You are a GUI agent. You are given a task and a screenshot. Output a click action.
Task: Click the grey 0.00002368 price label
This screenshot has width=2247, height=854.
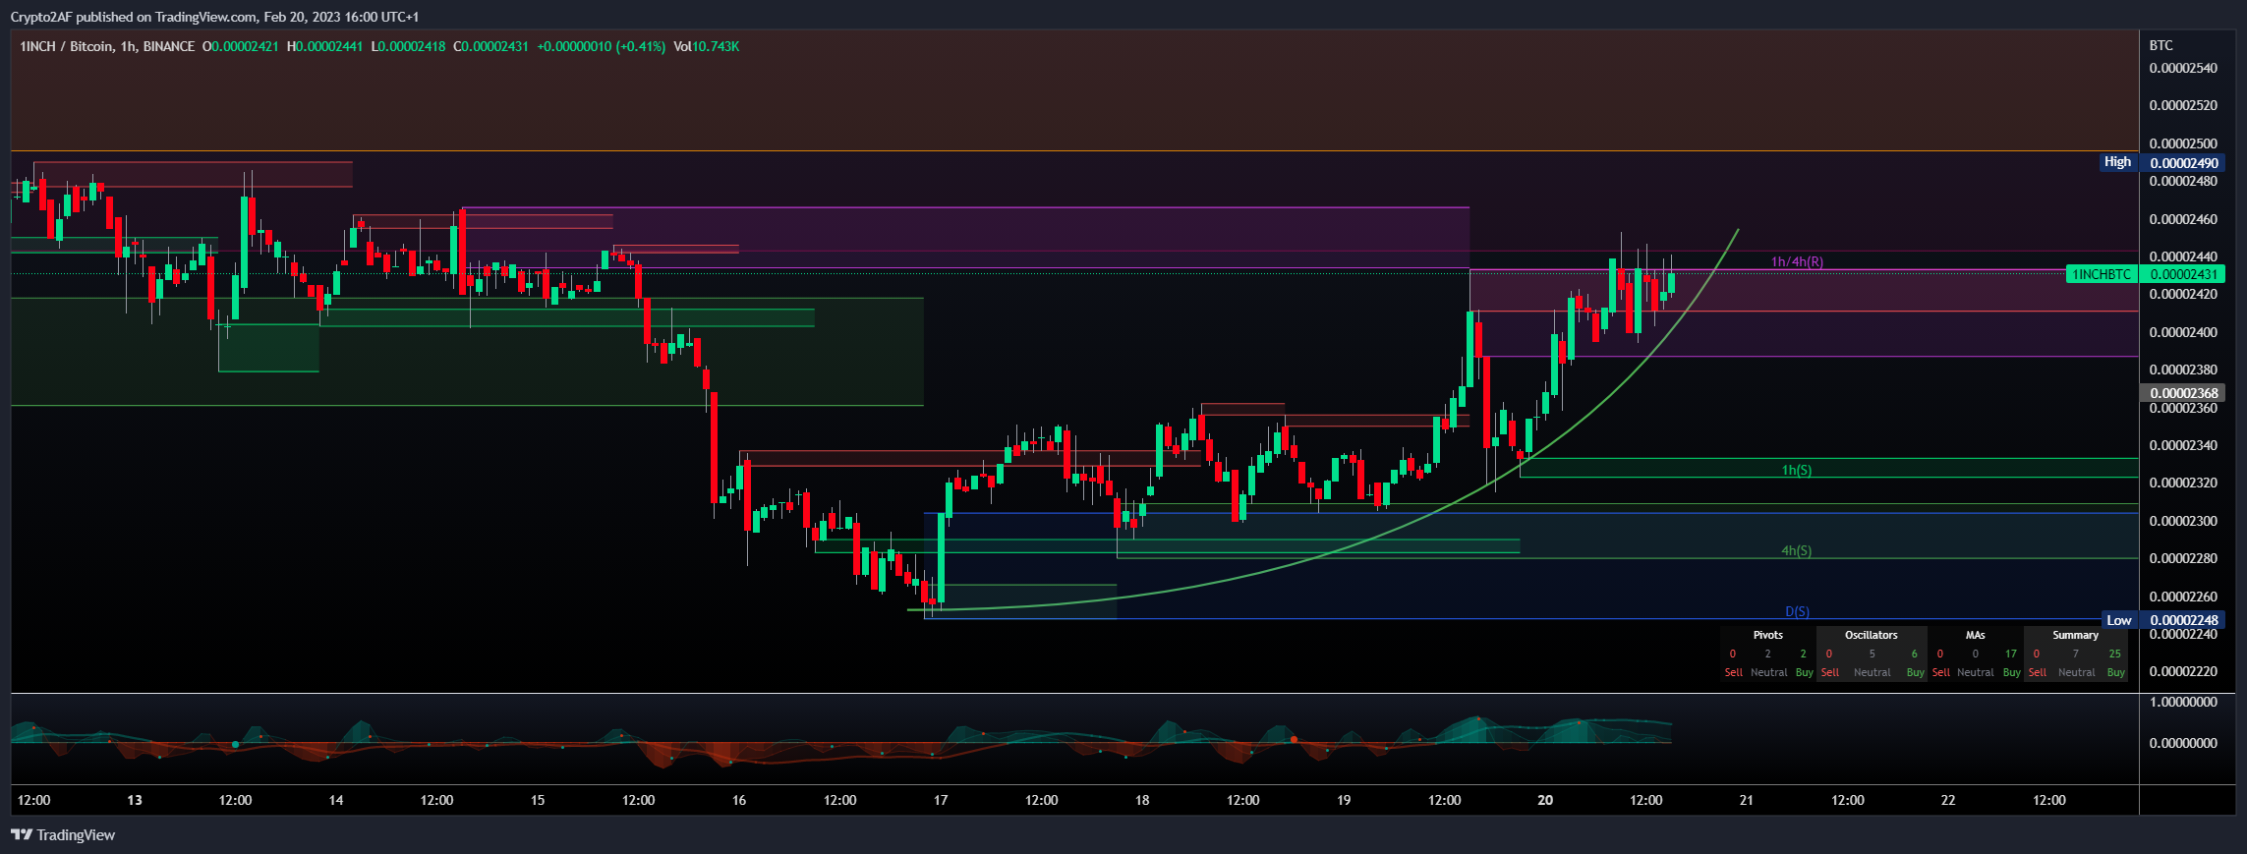(2184, 393)
